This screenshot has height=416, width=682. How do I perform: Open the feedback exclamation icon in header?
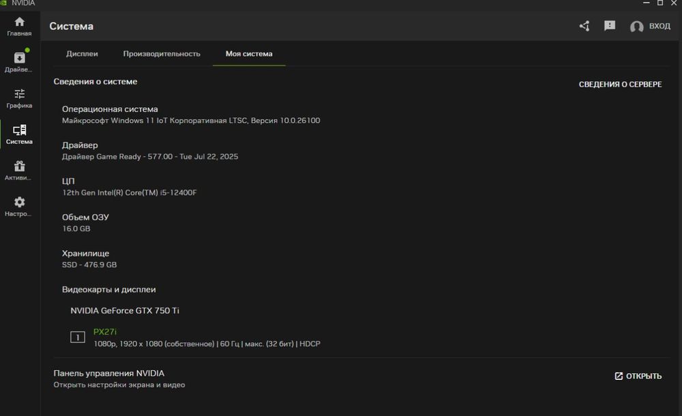(610, 26)
